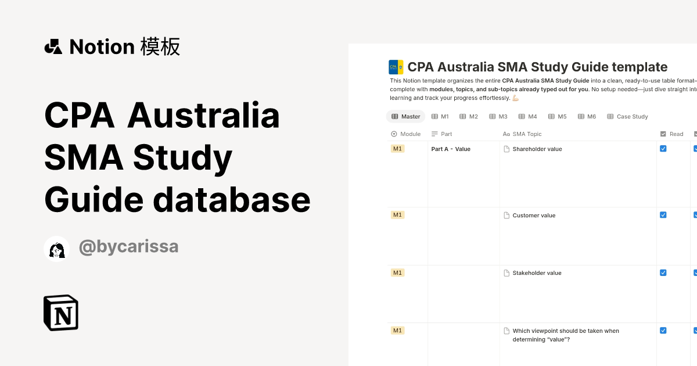
Task: Click the yellow M1 tag in first row
Action: pyautogui.click(x=397, y=149)
